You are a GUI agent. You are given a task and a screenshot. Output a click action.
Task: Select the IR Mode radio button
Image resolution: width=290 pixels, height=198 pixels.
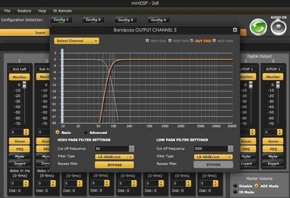tap(235, 191)
